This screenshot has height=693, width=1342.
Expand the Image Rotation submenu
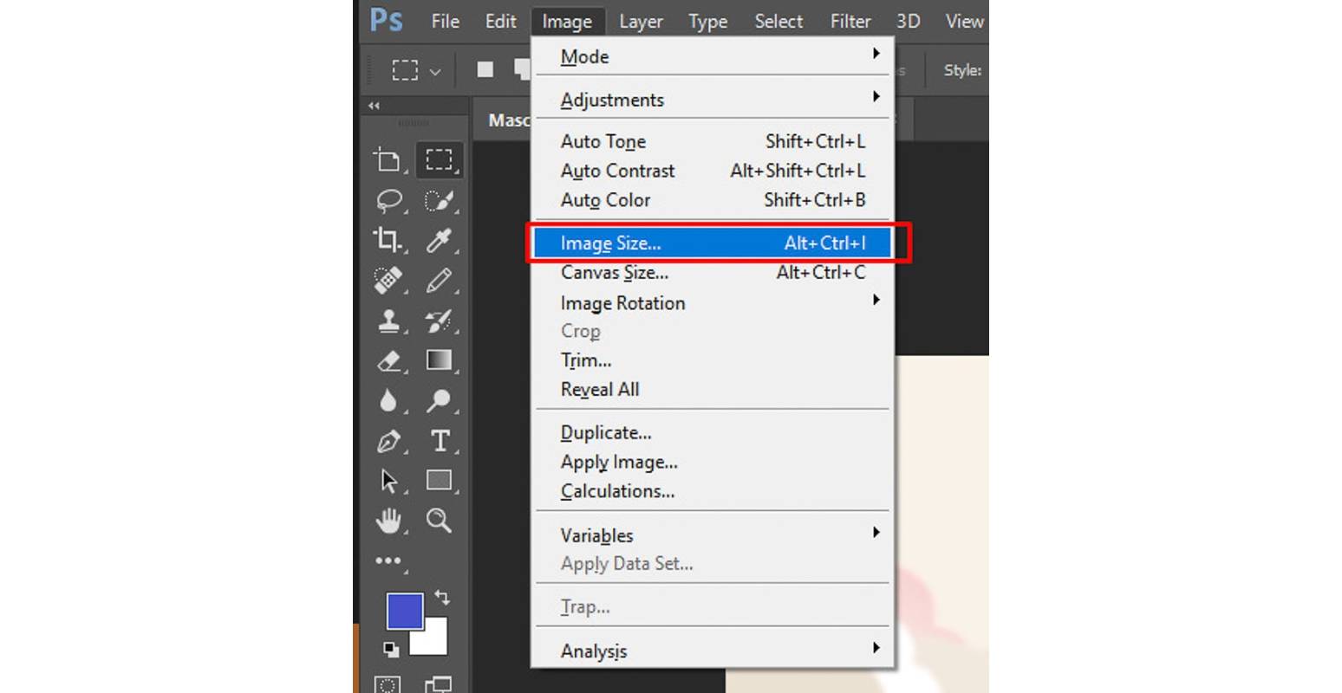(622, 302)
